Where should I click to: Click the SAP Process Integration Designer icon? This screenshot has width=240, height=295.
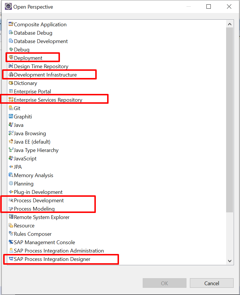[11, 259]
